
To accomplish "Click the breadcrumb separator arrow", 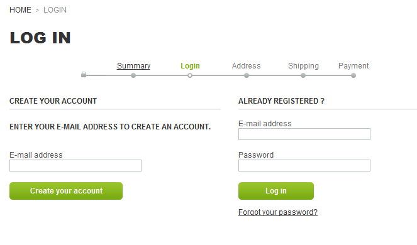I will click(37, 10).
